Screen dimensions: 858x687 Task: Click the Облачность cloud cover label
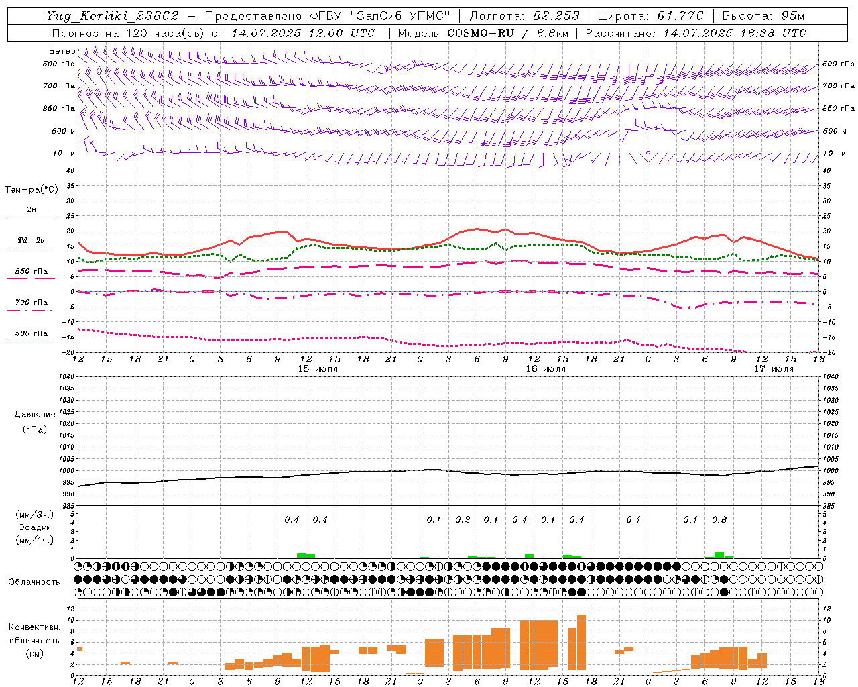[x=34, y=582]
